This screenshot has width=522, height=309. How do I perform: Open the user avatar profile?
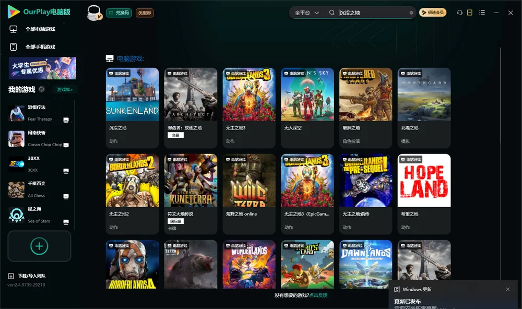(x=94, y=13)
